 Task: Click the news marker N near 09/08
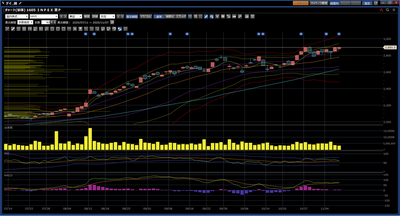click(x=170, y=34)
